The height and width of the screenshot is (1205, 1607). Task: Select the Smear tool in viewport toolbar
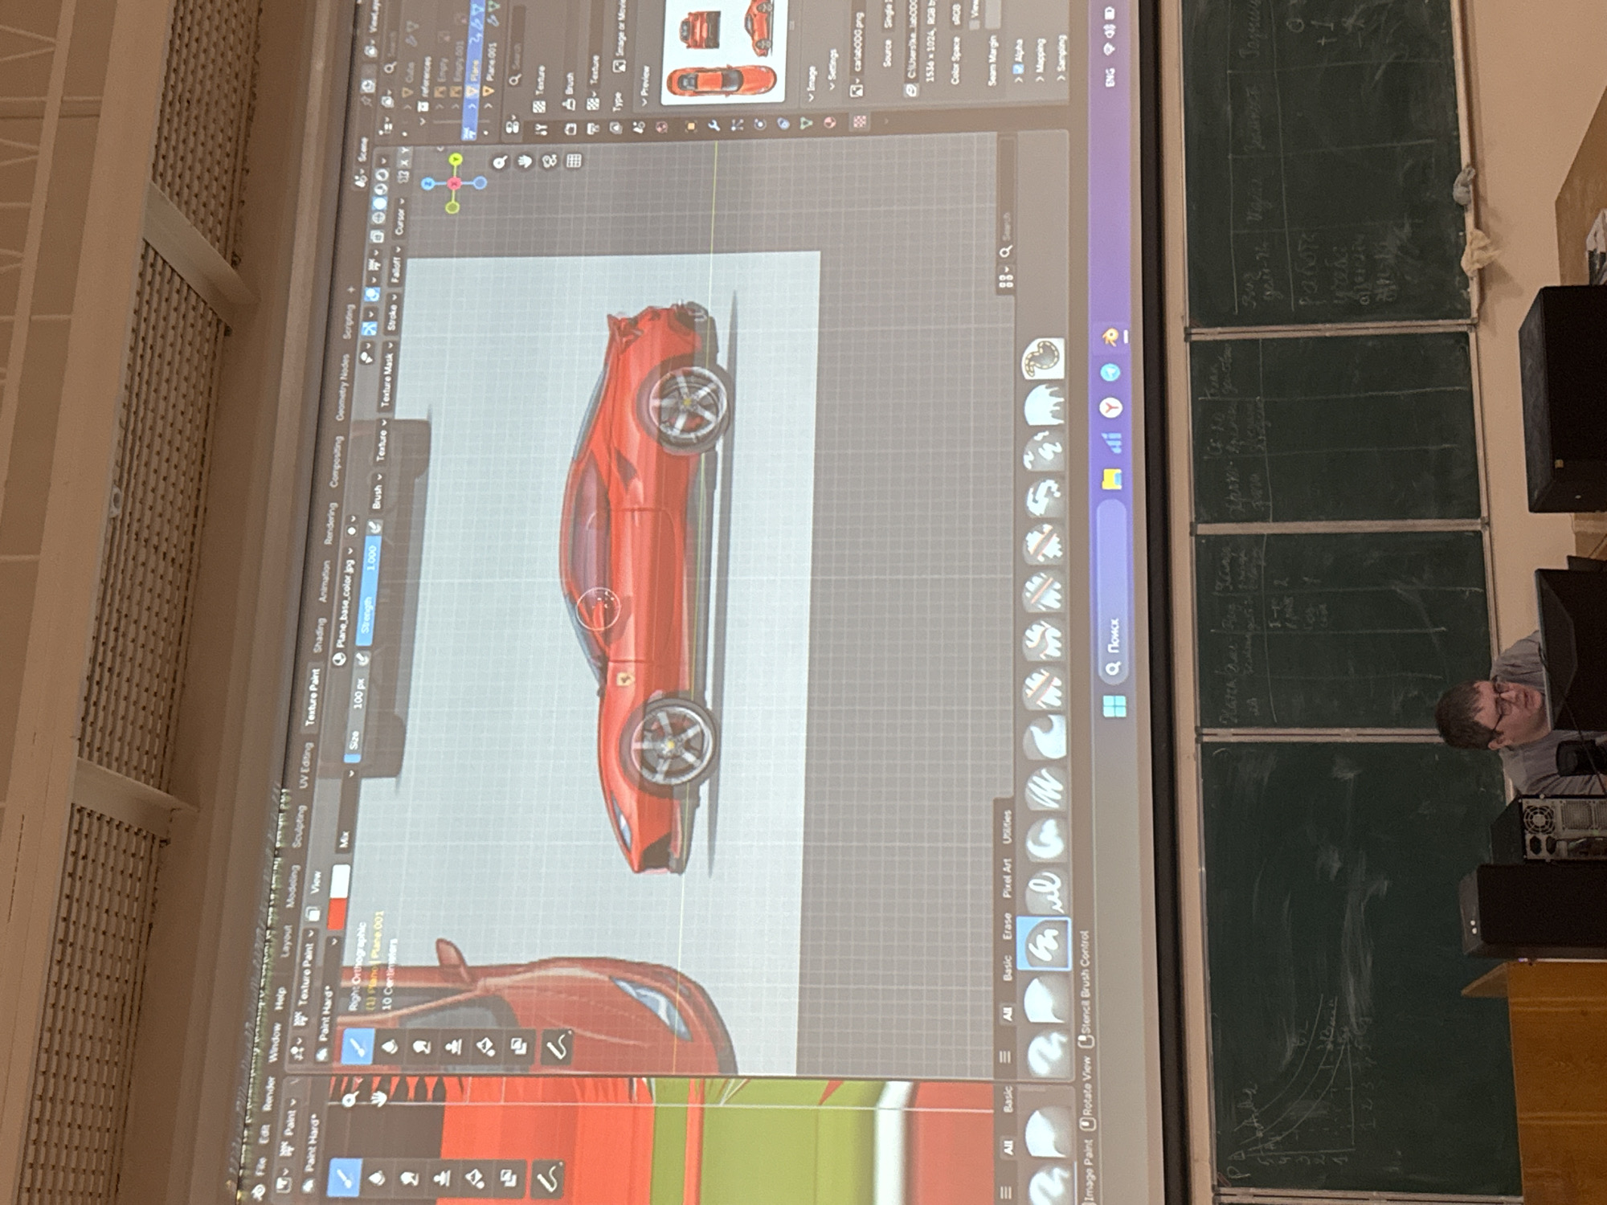pyautogui.click(x=421, y=1046)
